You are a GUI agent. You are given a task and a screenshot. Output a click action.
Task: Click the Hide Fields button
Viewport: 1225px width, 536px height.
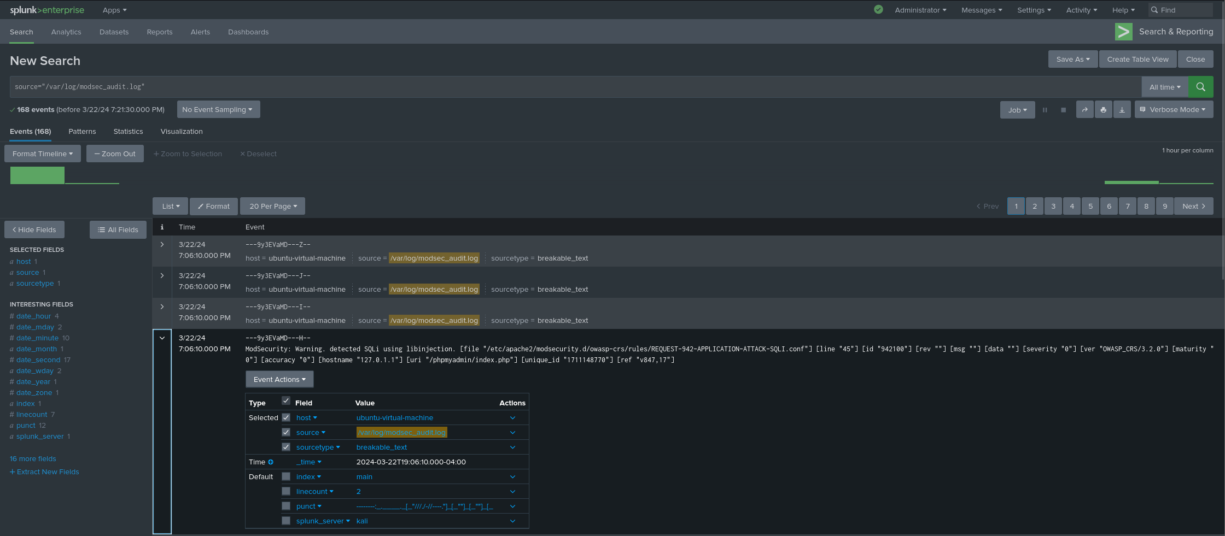click(x=34, y=229)
